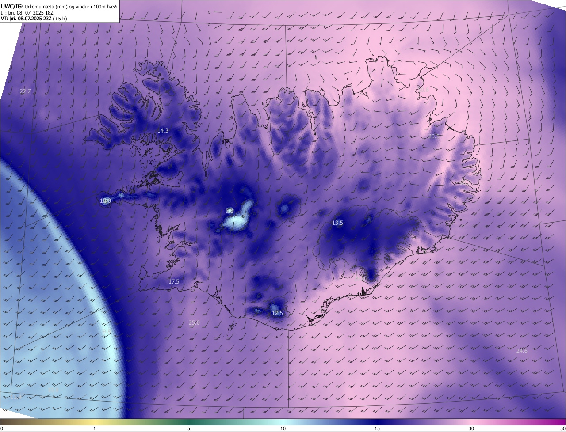Click the 30 tick on the color scale
Viewport: 566px width, 432px height.
471,428
